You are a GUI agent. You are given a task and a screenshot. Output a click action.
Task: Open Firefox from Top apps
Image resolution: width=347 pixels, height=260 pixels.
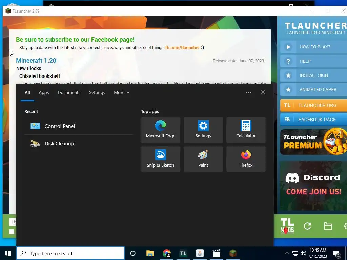click(x=246, y=159)
